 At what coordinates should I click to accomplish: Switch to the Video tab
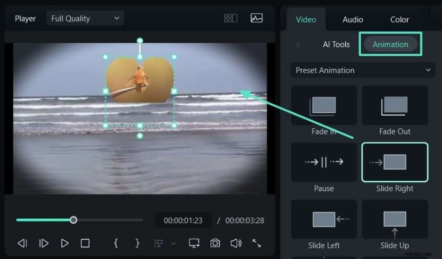click(306, 19)
